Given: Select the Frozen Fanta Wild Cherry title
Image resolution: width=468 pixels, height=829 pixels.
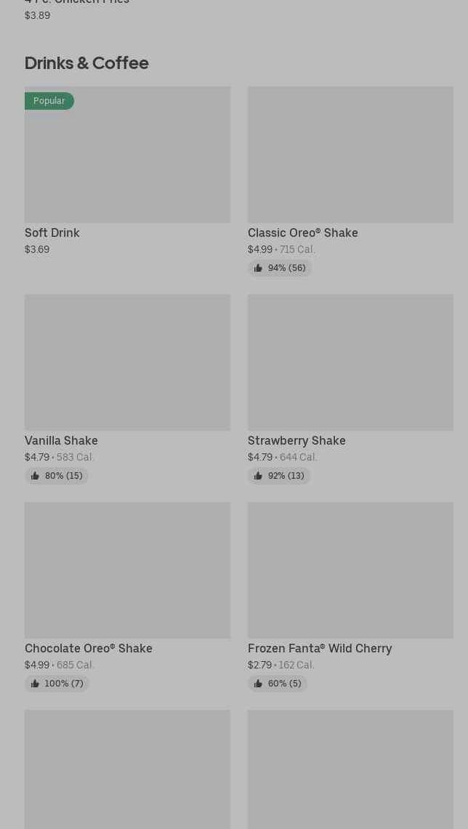Looking at the screenshot, I should (x=320, y=648).
